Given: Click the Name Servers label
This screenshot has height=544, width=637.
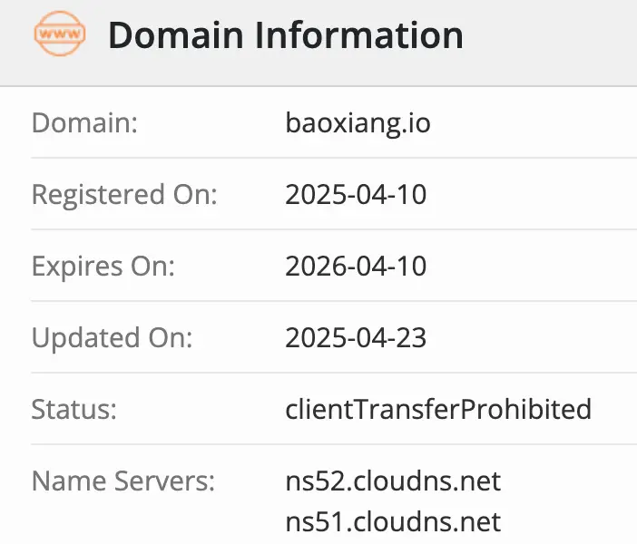Looking at the screenshot, I should pos(123,481).
